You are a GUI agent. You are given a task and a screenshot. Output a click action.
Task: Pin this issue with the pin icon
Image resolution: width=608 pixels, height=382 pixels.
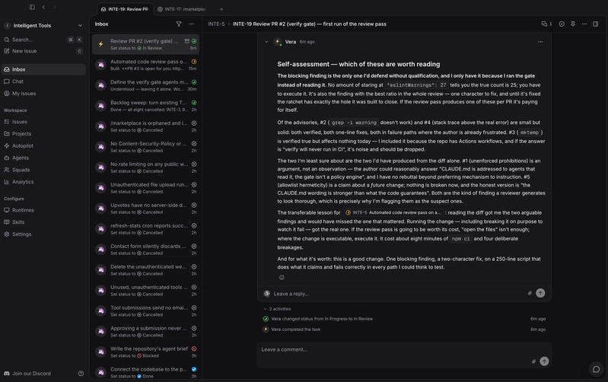point(573,24)
